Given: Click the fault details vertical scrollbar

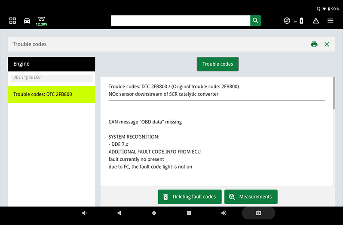Looking at the screenshot, I should click(334, 94).
